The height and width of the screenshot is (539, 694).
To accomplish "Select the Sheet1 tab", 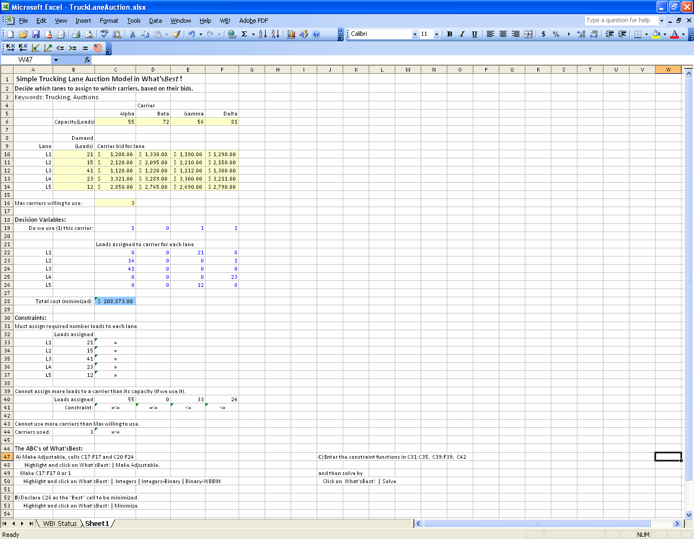I will 97,523.
